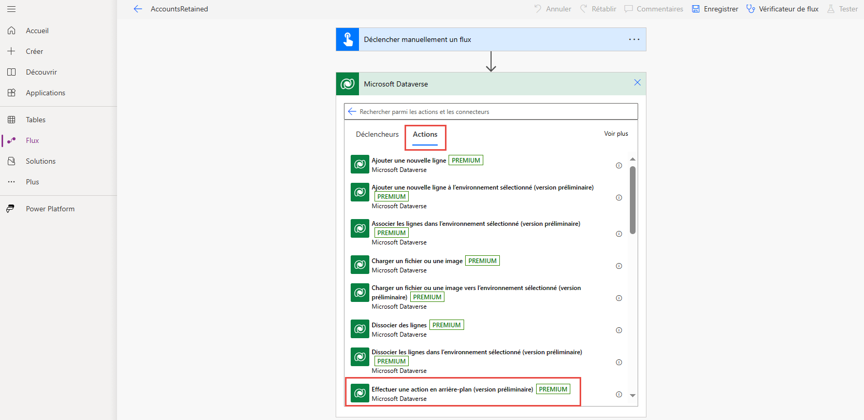Click the action search input field

(491, 111)
